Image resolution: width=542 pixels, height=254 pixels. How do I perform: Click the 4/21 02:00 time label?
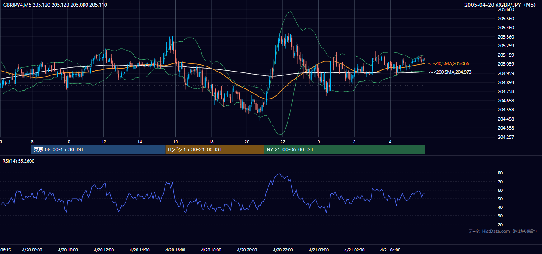click(354, 250)
